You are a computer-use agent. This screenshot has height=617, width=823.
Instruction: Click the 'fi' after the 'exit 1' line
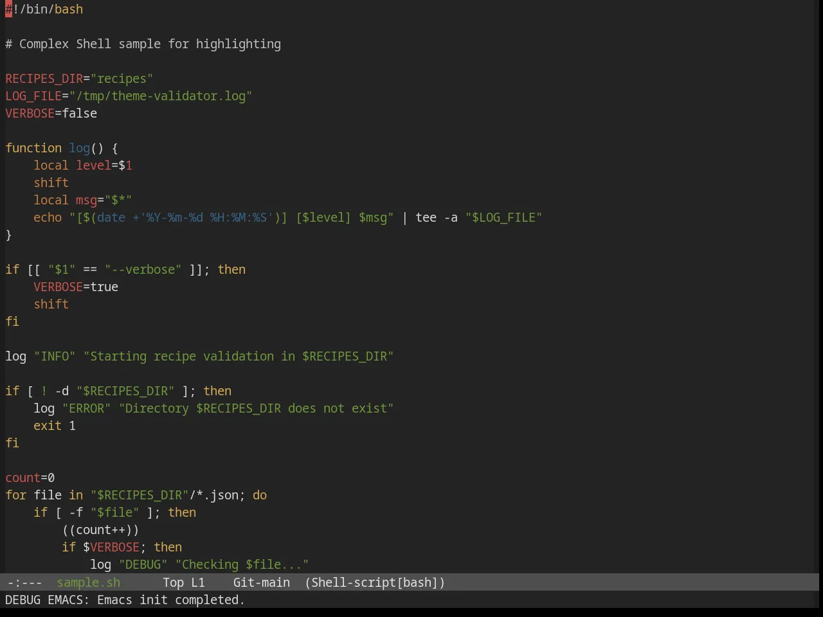tap(12, 443)
